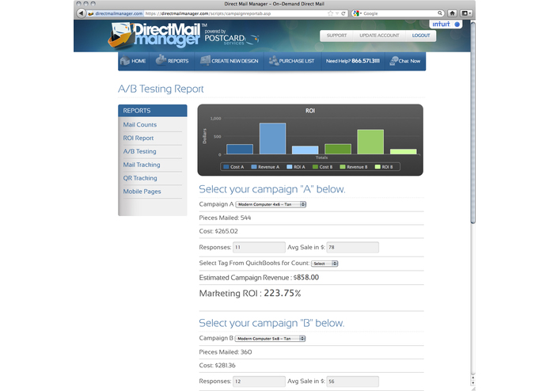Viewport: 550px width, 391px height.
Task: Click the ROI A legend label
Action: 299,167
